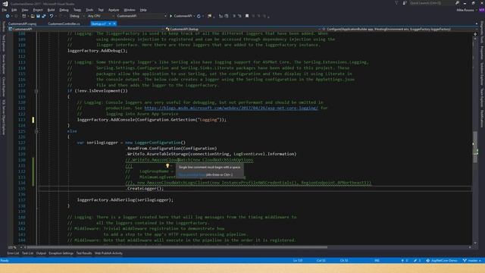Place cursor on loggerFactory.AddSerilog(serilogLogger) line
The image size is (485, 273).
click(125, 200)
